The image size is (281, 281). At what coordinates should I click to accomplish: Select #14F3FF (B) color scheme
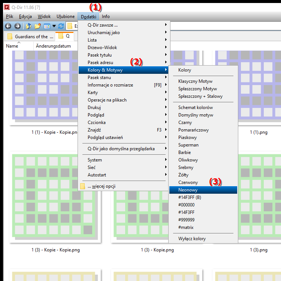point(203,197)
